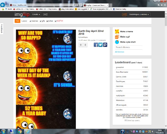Toggle the NSFW checkbox
Viewport: 167px width, 134px height.
pyautogui.click(x=56, y=21)
